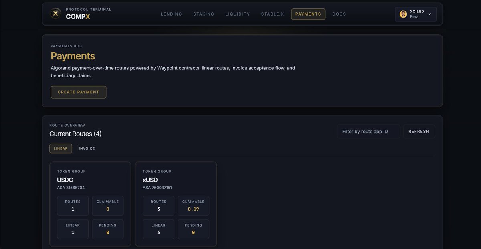Select the Linear routes filter
The width and height of the screenshot is (481, 249).
[x=61, y=148]
